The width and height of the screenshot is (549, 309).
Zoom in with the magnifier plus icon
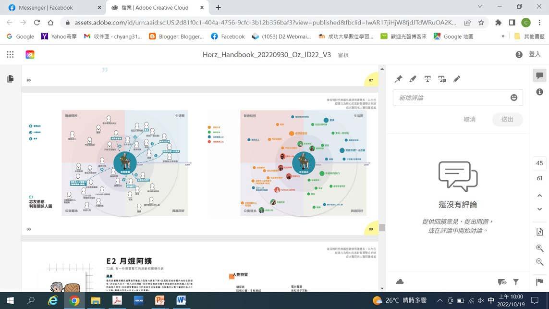(539, 248)
